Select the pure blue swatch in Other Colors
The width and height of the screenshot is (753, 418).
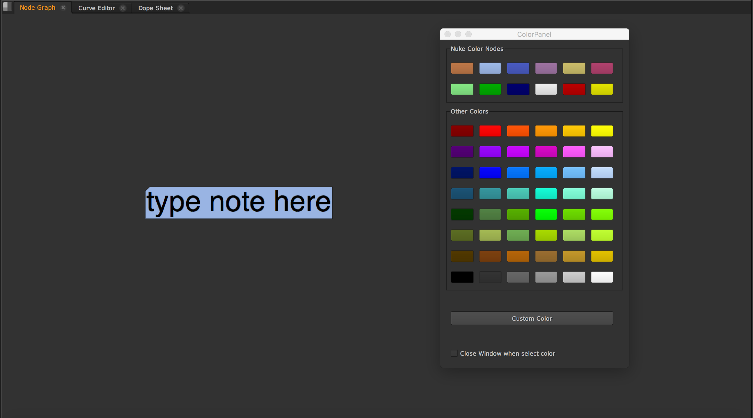coord(490,173)
